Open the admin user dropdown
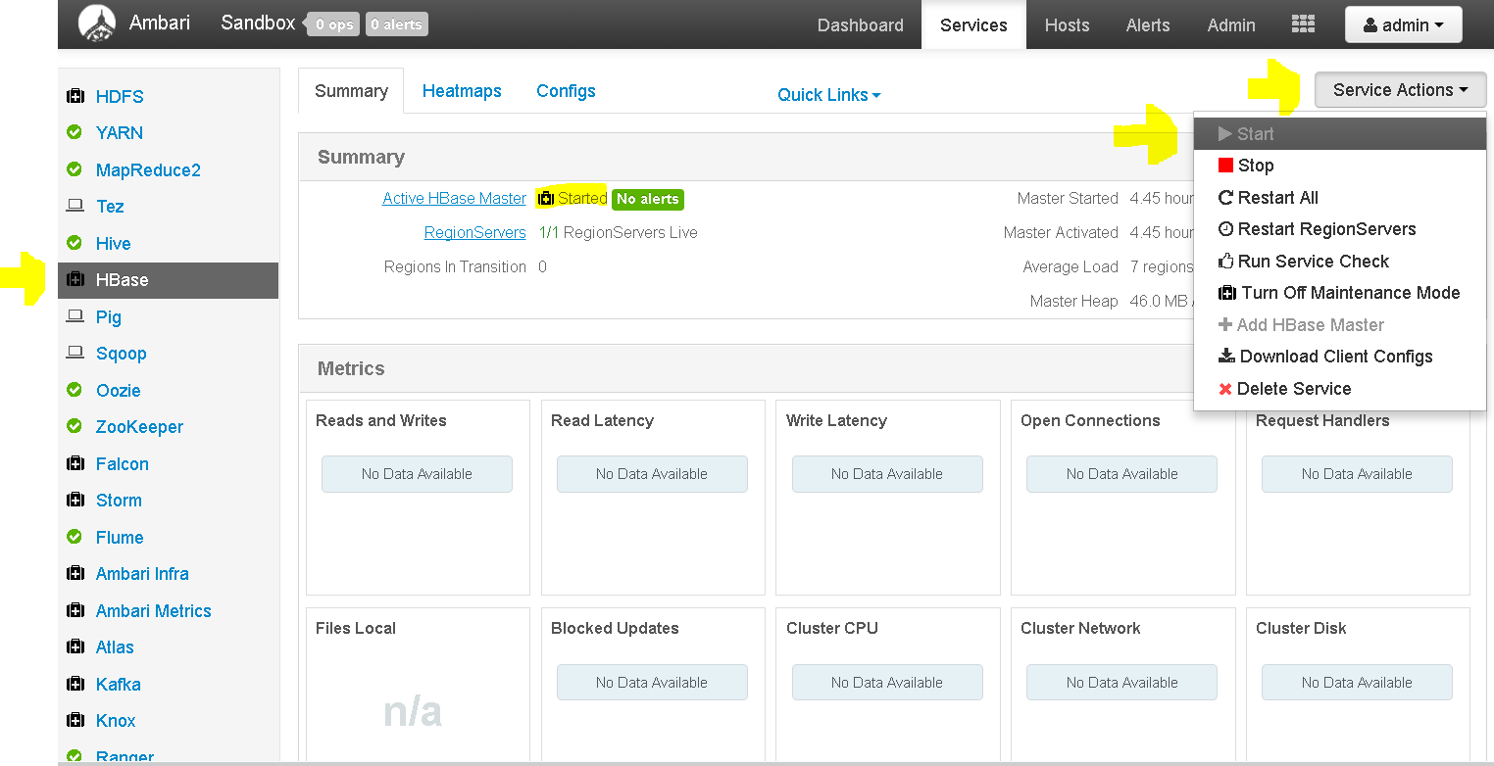Screen dimensions: 1494x766 (1403, 25)
